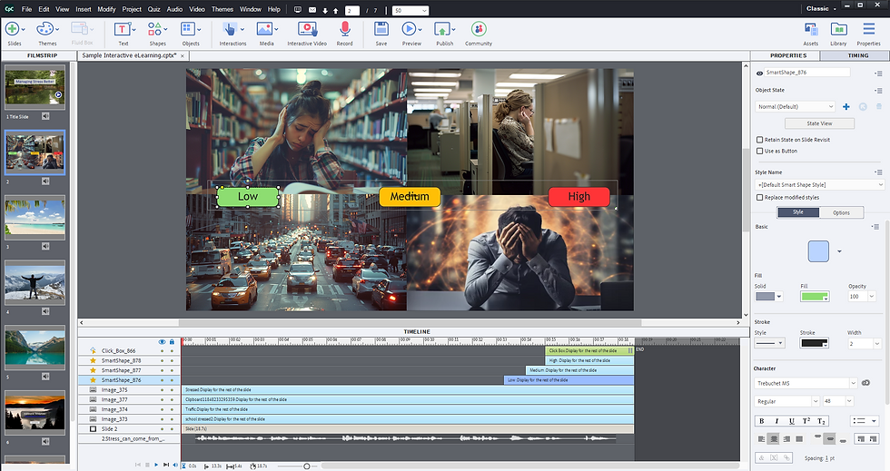Toggle visibility dot for Click_Box_866 row
This screenshot has height=471, width=890.
[x=162, y=351]
